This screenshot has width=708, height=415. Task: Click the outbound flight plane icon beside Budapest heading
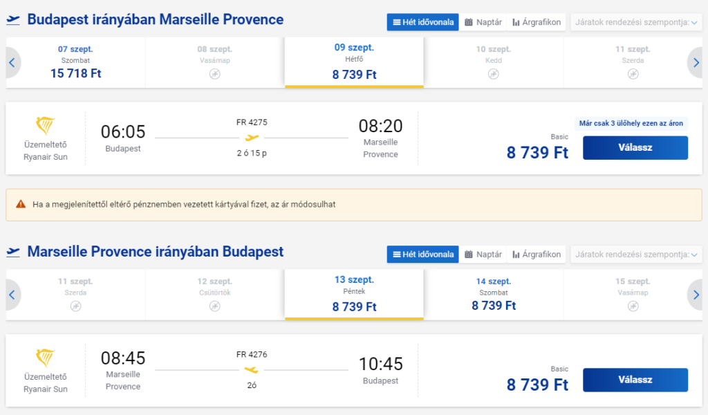[13, 20]
